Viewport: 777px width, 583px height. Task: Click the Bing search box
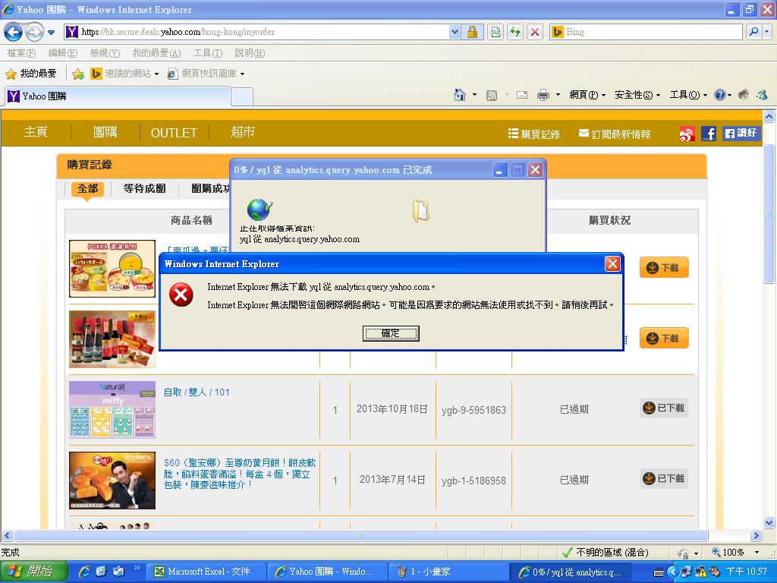(646, 32)
